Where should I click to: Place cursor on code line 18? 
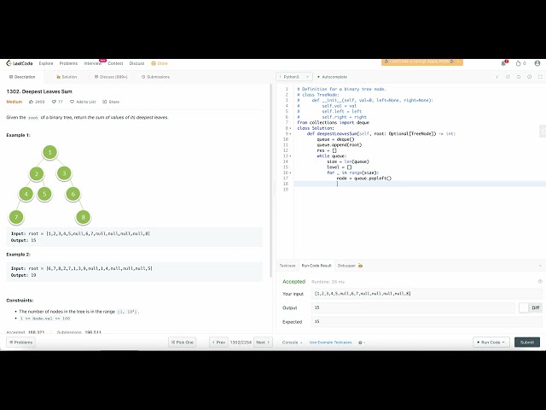click(420, 184)
